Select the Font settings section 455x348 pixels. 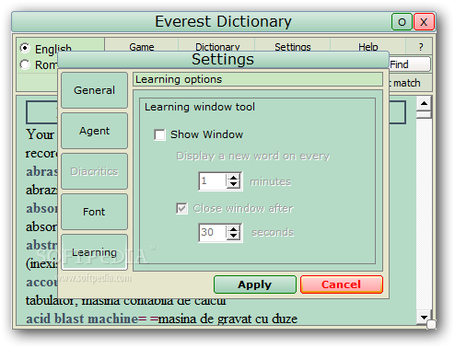94,212
